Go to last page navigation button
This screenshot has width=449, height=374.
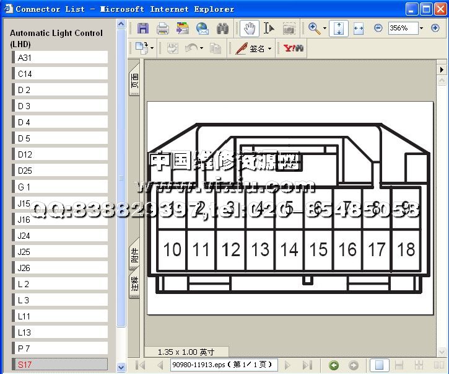point(307,365)
